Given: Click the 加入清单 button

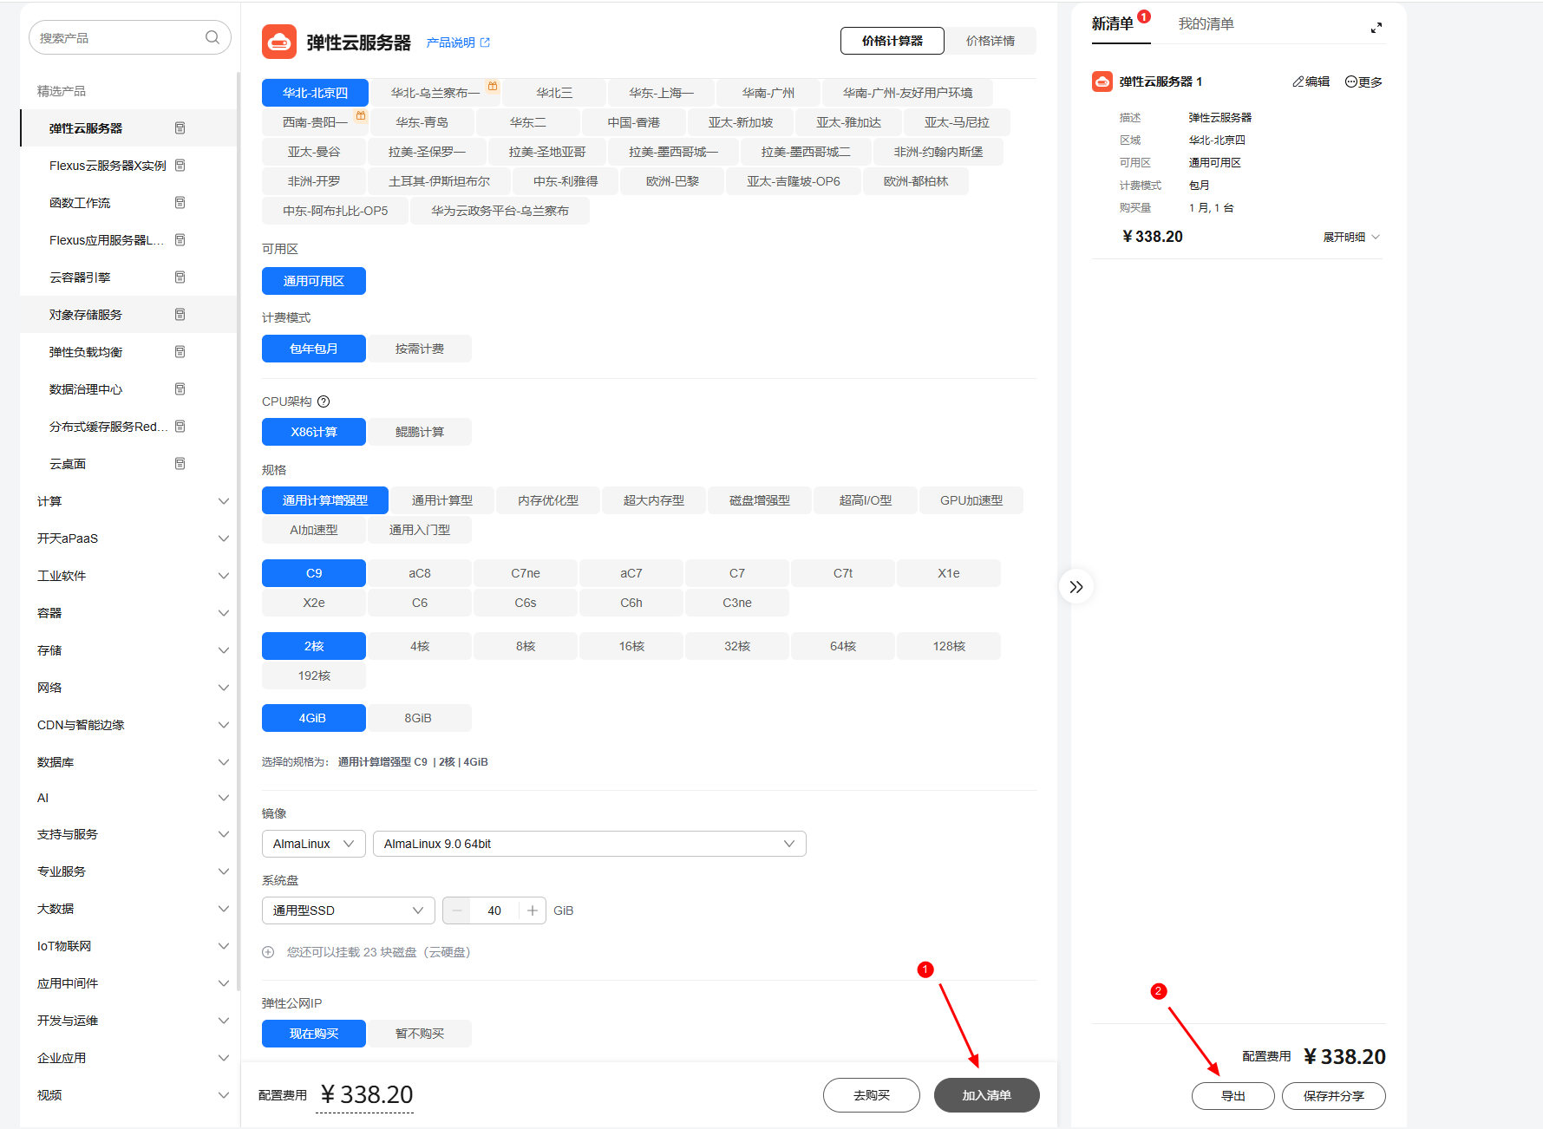Looking at the screenshot, I should coord(987,1095).
